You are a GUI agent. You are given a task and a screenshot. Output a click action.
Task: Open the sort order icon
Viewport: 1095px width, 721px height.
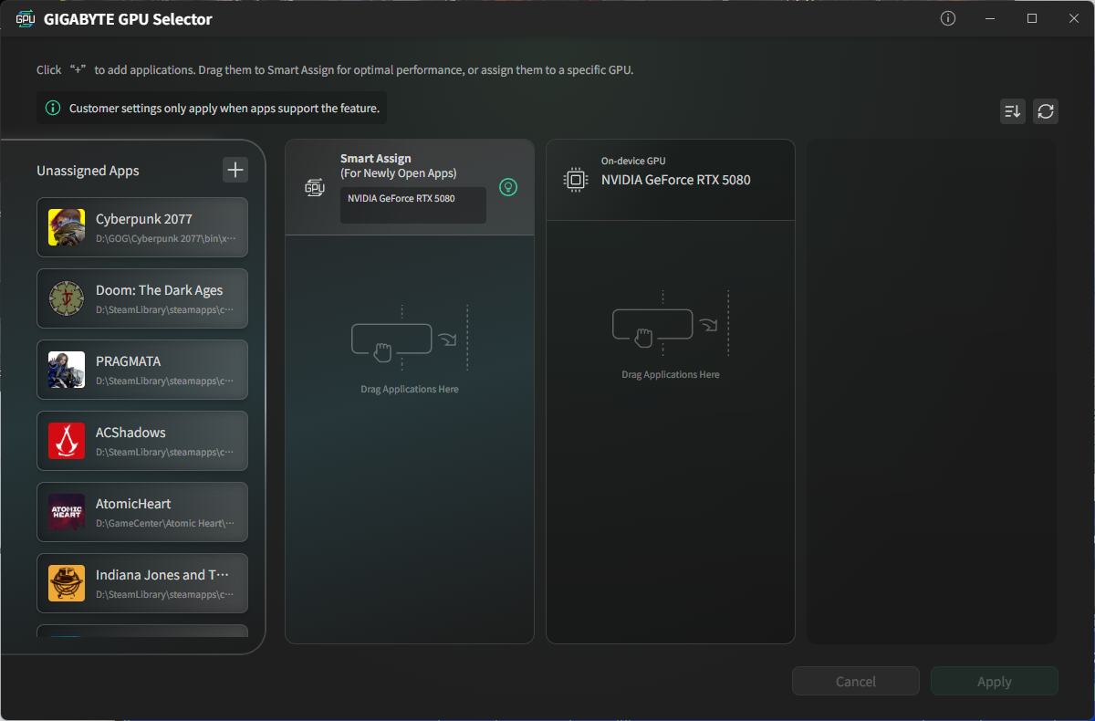tap(1013, 111)
